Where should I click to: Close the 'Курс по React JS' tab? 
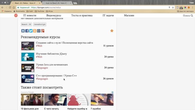pyautogui.click(x=70, y=3)
